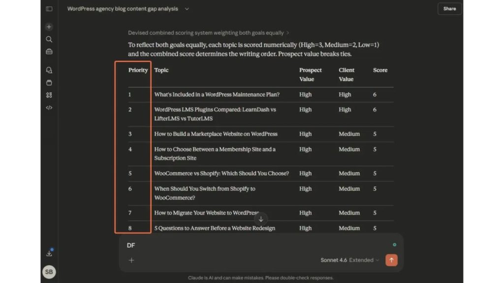This screenshot has height=283, width=504.
Task: Click the scroll-to-bottom arrow button
Action: click(261, 219)
